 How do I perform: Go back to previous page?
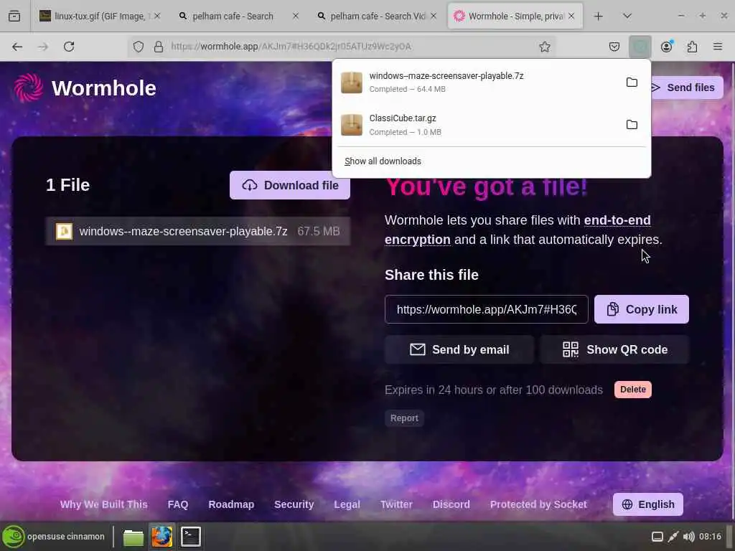click(17, 47)
